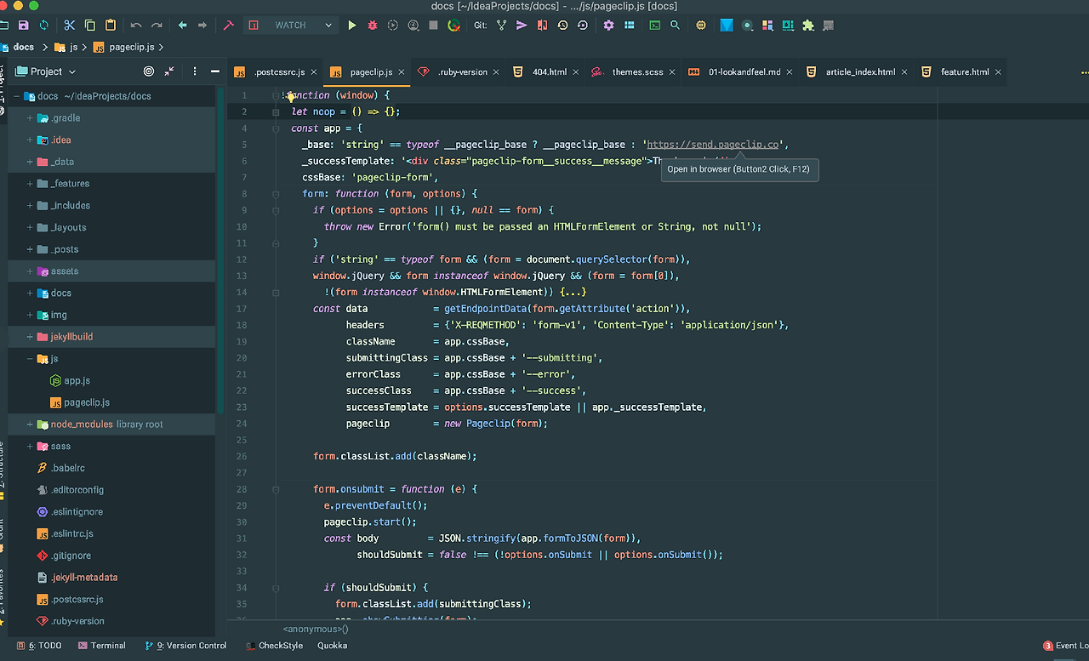Toggle the 9: Version Control tool window
The height and width of the screenshot is (661, 1089).
(185, 646)
